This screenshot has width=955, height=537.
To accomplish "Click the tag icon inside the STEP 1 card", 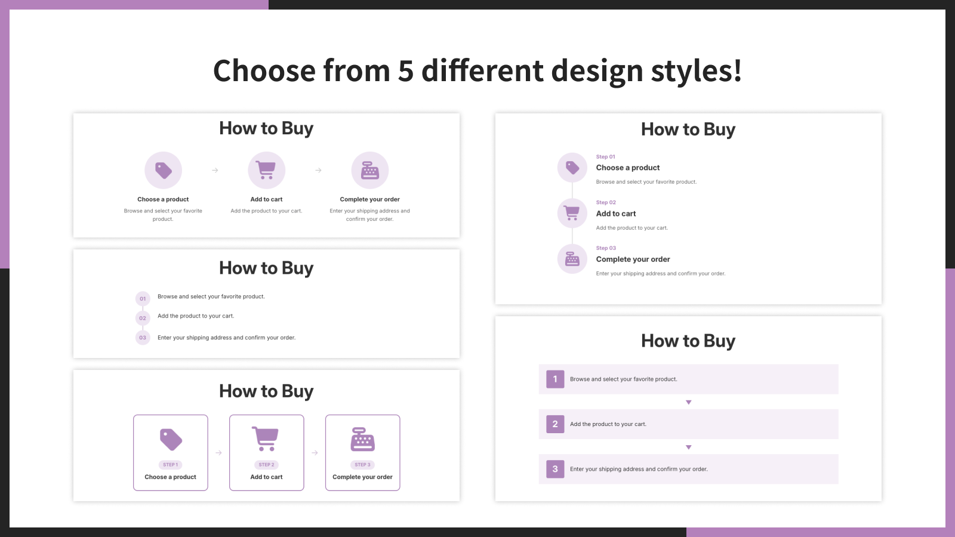I will [170, 440].
